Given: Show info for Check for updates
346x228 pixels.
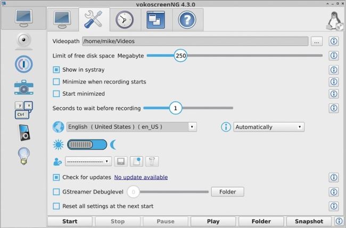Looking at the screenshot, I should (x=334, y=177).
